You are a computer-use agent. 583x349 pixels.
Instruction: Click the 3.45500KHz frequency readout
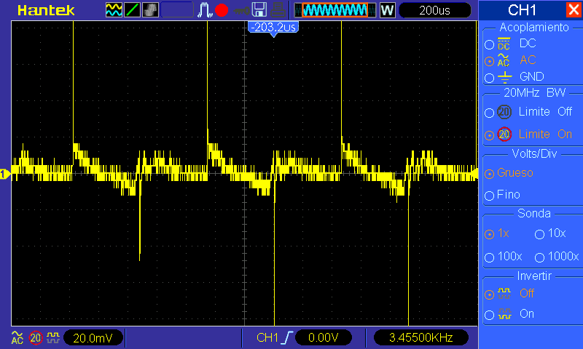tap(420, 337)
